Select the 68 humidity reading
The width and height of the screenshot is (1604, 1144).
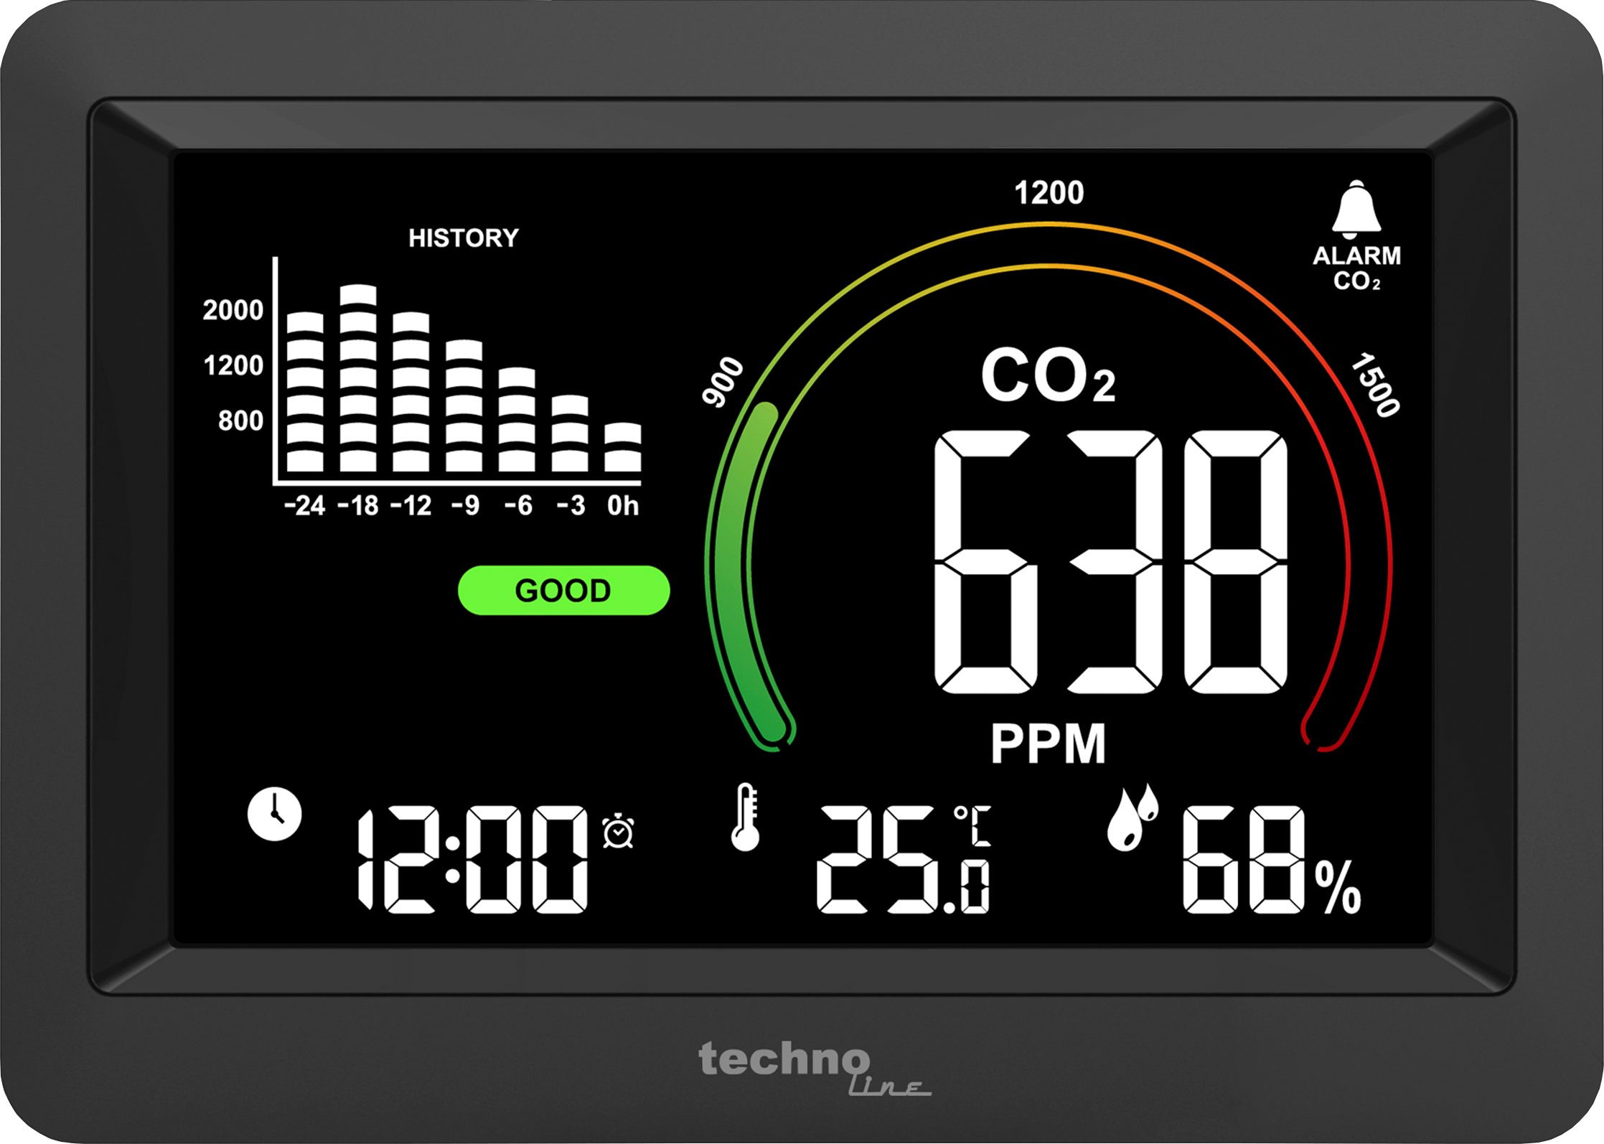tap(1244, 860)
